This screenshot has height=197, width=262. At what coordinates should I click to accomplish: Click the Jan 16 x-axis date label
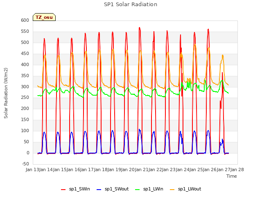73,170
